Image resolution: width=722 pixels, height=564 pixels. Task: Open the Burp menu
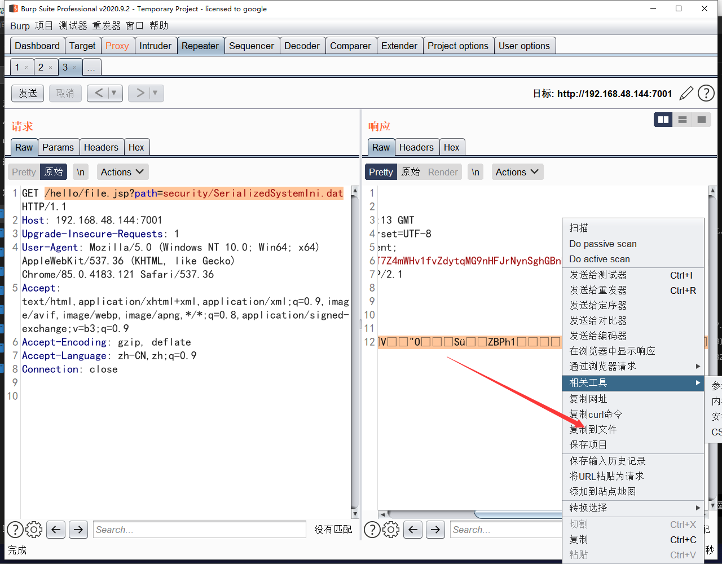(20, 26)
